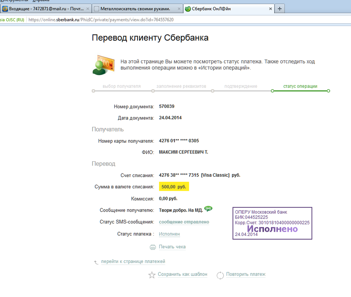Click the Исполнен payment status link

[x=169, y=234]
